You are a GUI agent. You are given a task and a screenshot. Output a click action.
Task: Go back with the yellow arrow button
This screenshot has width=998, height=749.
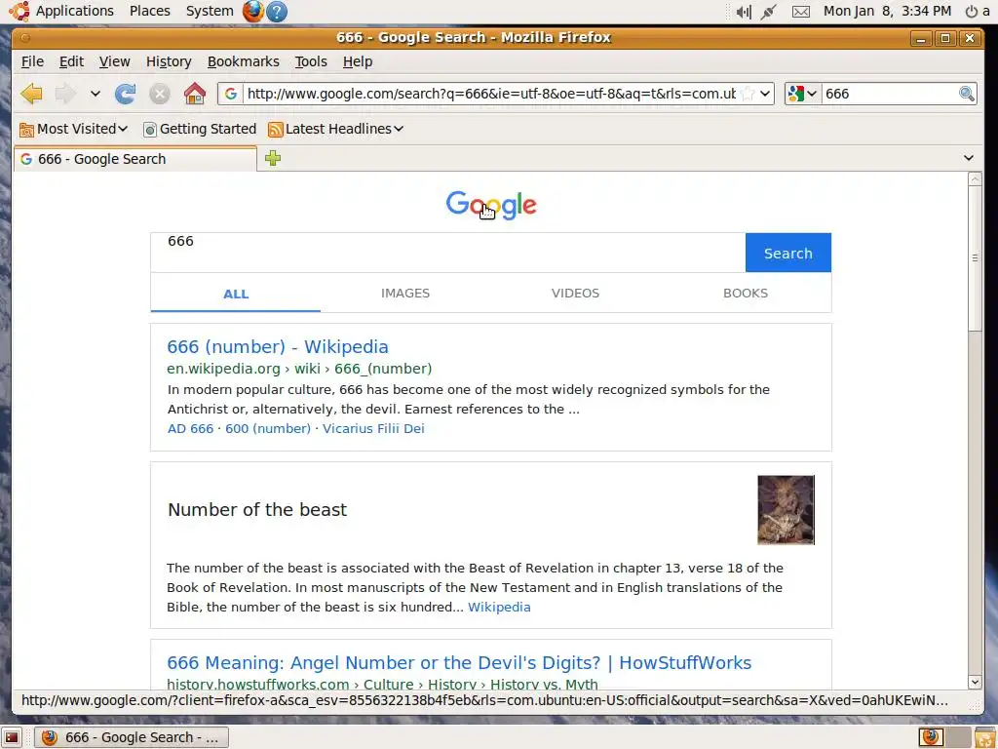[31, 94]
